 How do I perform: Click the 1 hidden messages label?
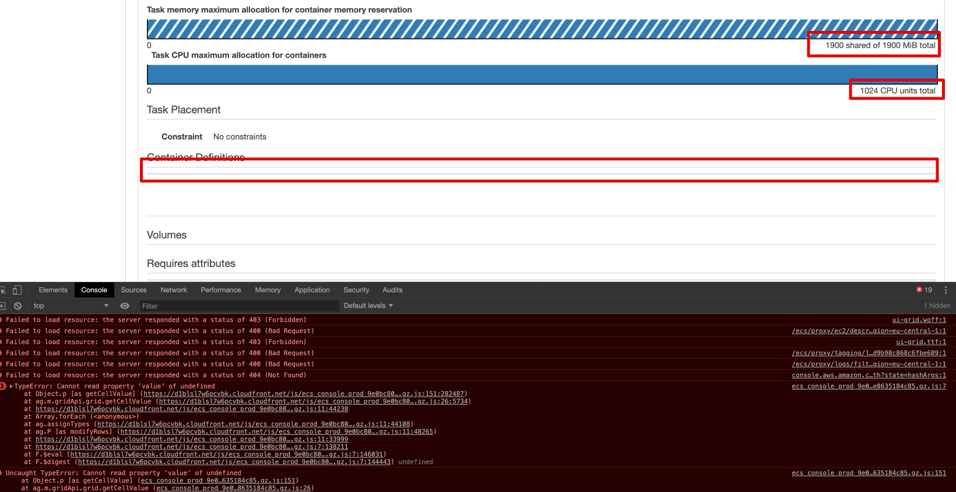[937, 306]
